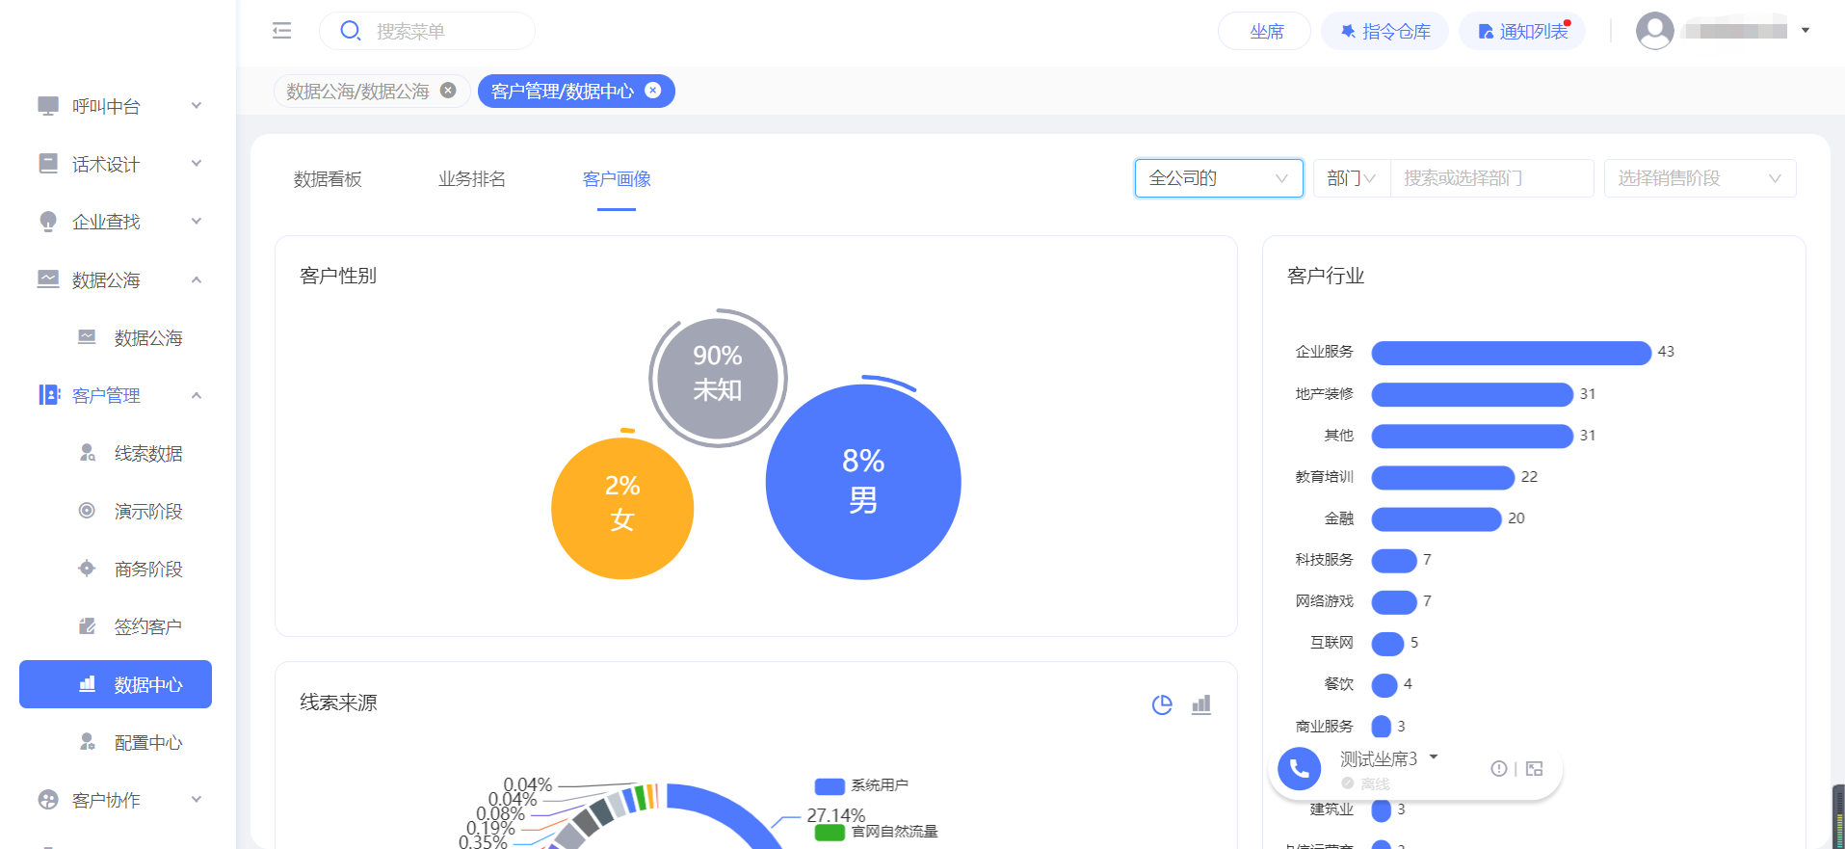Image resolution: width=1845 pixels, height=849 pixels.
Task: Select the 客户画像 tab
Action: (617, 179)
